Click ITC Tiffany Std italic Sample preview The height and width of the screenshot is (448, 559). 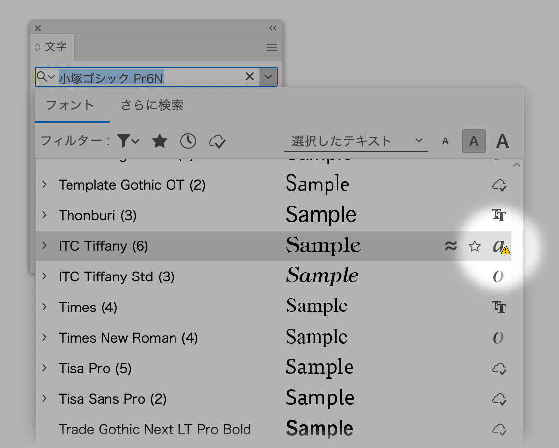pos(322,276)
